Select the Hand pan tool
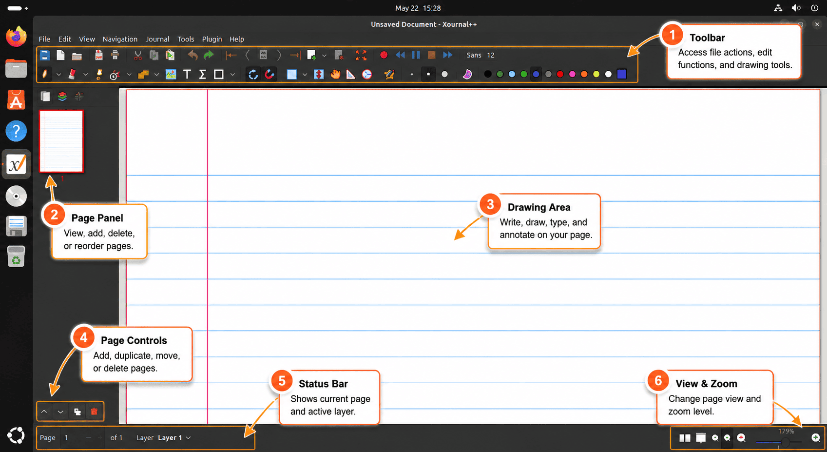This screenshot has height=452, width=827. [x=335, y=74]
